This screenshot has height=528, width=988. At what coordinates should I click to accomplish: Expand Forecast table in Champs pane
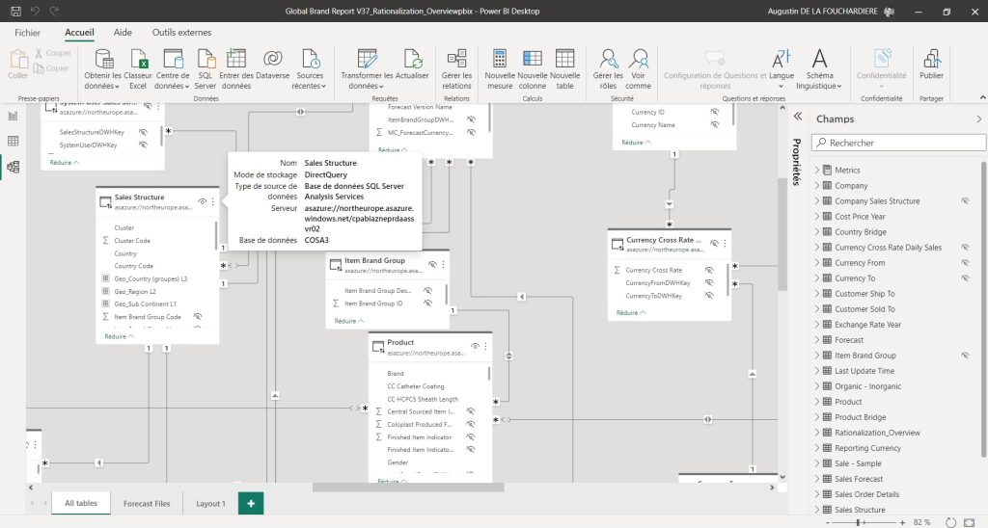817,340
